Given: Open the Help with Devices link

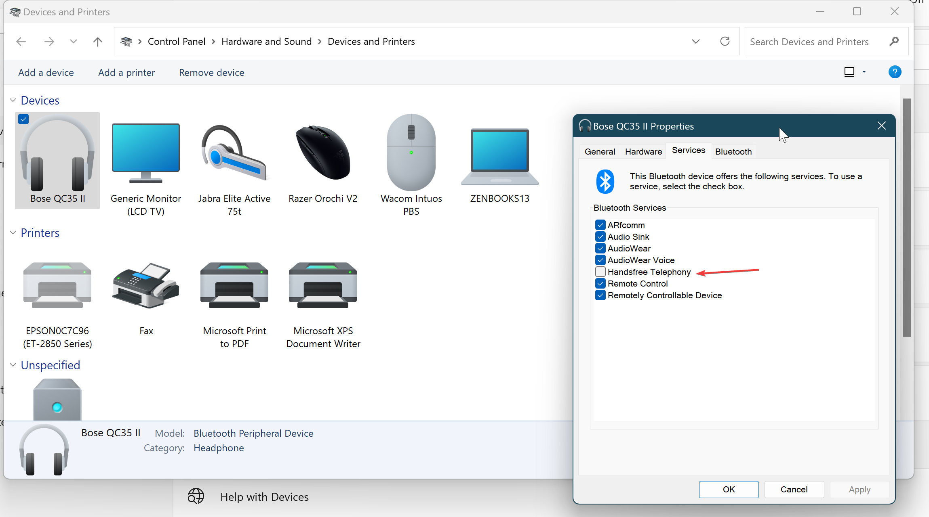Looking at the screenshot, I should (264, 497).
